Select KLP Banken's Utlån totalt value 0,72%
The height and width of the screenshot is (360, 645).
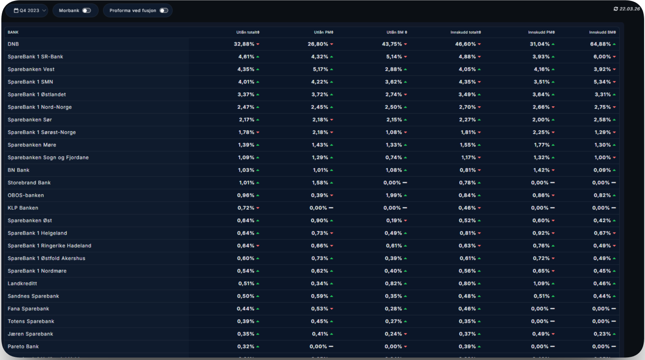[246, 208]
